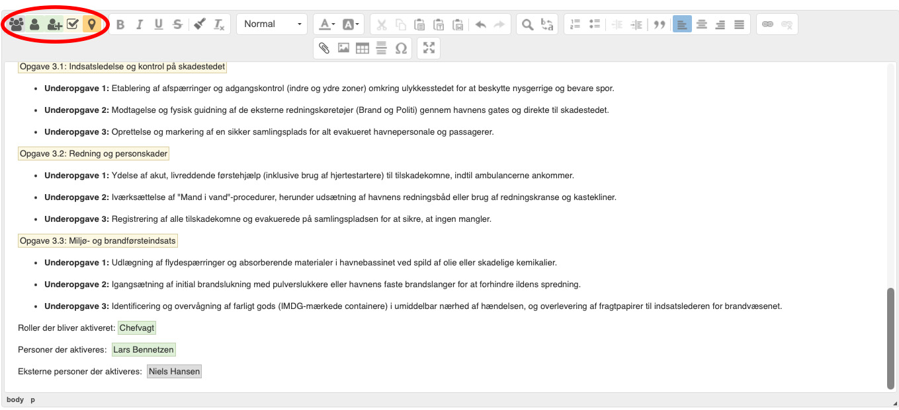Image resolution: width=899 pixels, height=410 pixels.
Task: Click the group of people (roles) icon
Action: pyautogui.click(x=16, y=24)
